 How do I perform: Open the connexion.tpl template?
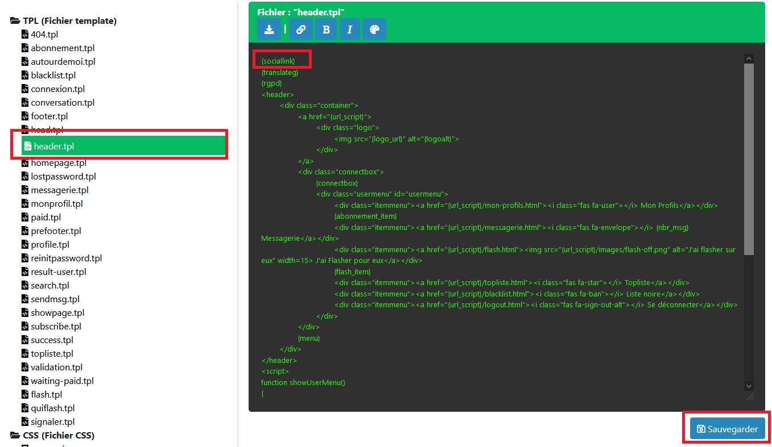57,89
